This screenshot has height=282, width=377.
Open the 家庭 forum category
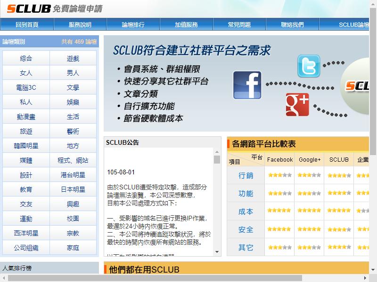(73, 248)
